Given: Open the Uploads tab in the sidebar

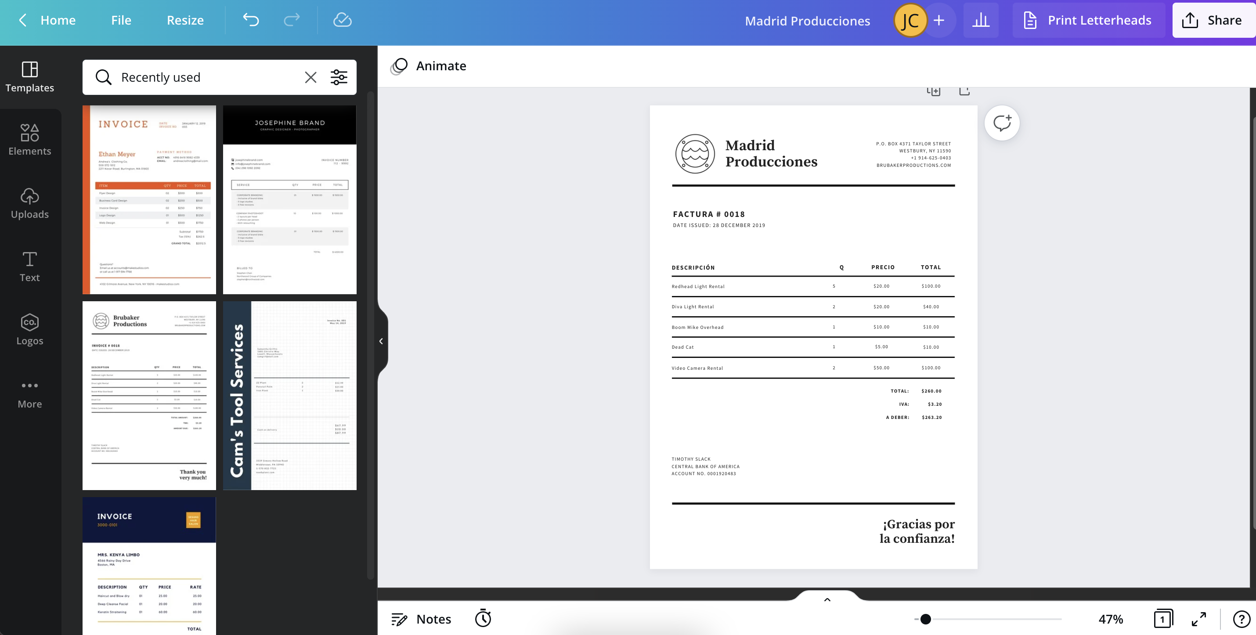Looking at the screenshot, I should point(30,203).
